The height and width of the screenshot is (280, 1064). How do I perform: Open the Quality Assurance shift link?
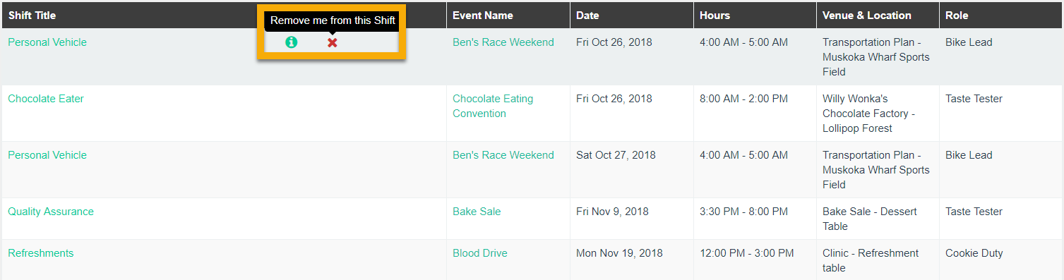click(51, 212)
